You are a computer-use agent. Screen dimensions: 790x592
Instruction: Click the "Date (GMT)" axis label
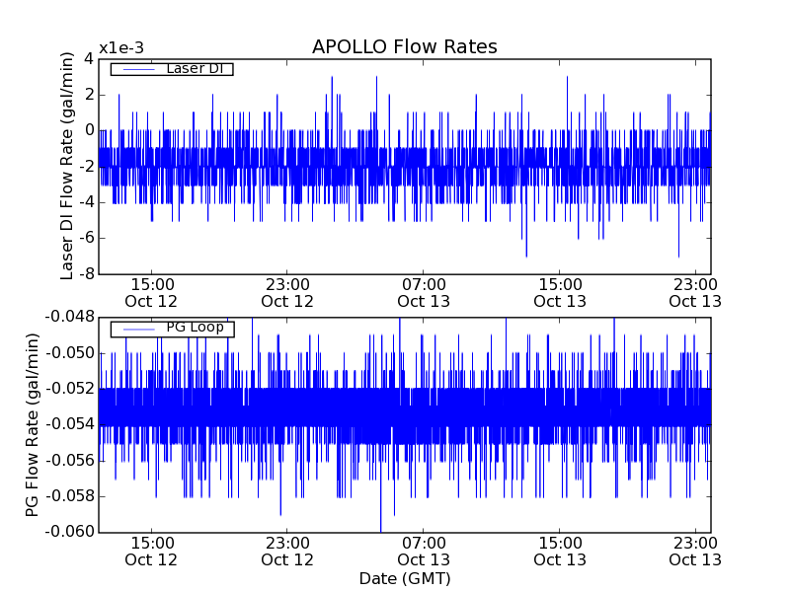coord(405,579)
